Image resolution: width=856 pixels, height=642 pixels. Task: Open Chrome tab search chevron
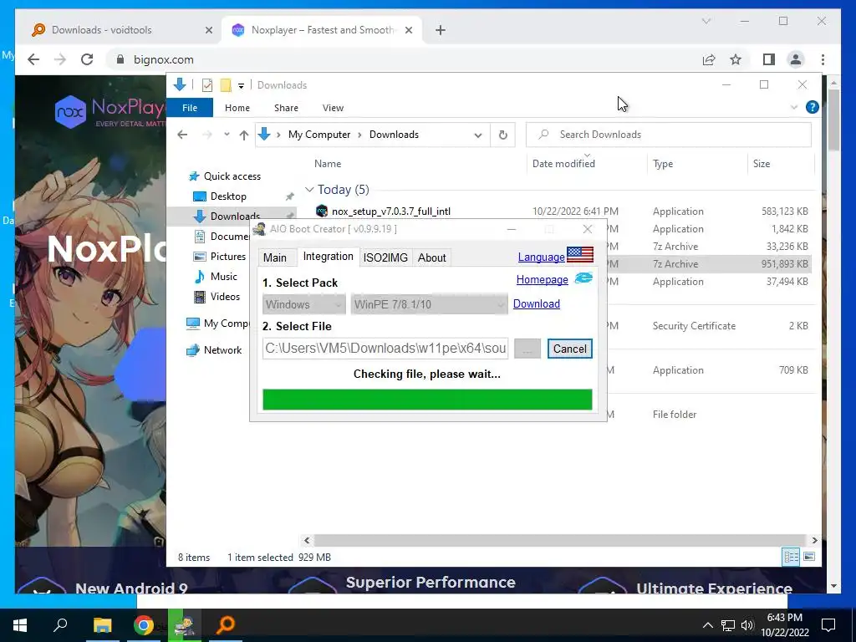click(x=706, y=21)
